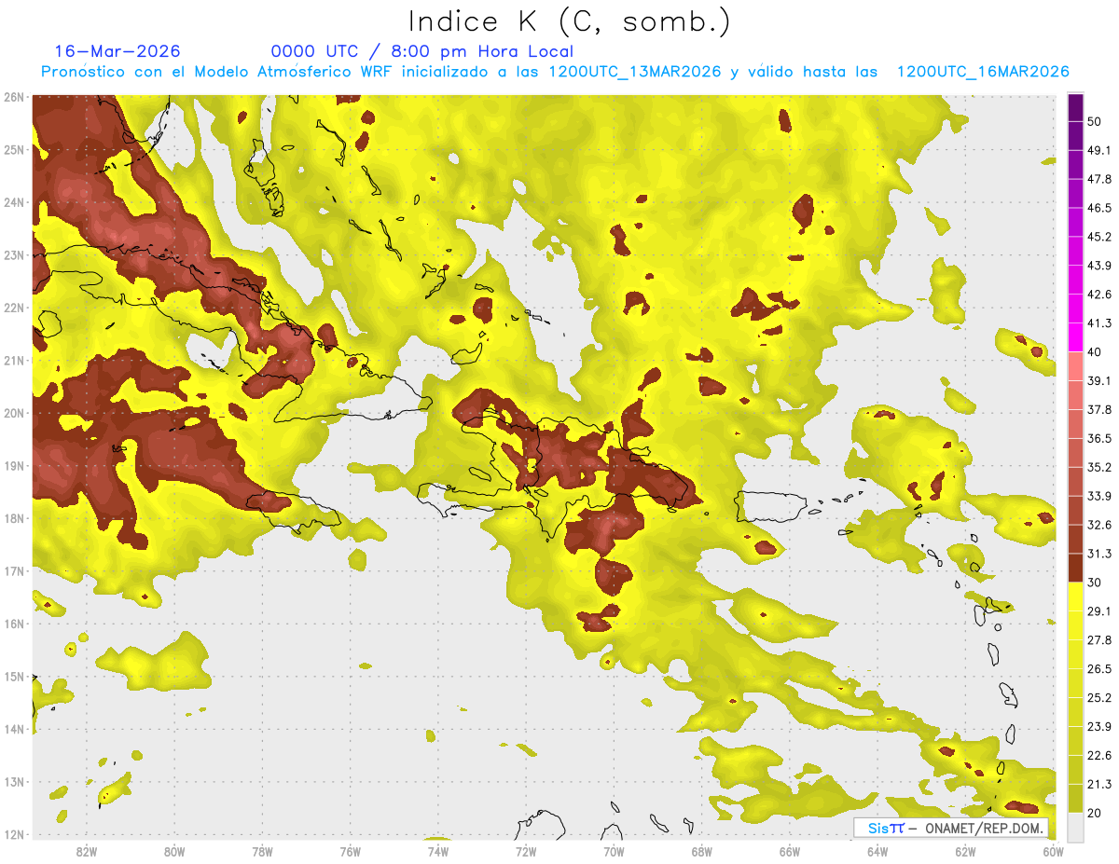The width and height of the screenshot is (1119, 864).
Task: Click the date '16-Mar-2026'
Action: click(117, 51)
